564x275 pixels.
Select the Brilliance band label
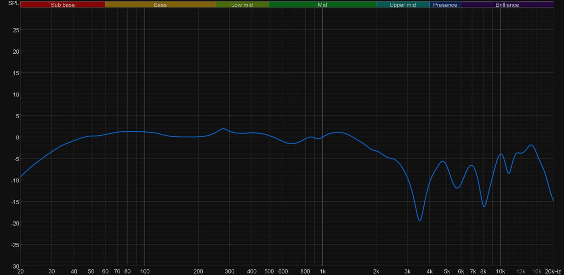[x=507, y=5]
